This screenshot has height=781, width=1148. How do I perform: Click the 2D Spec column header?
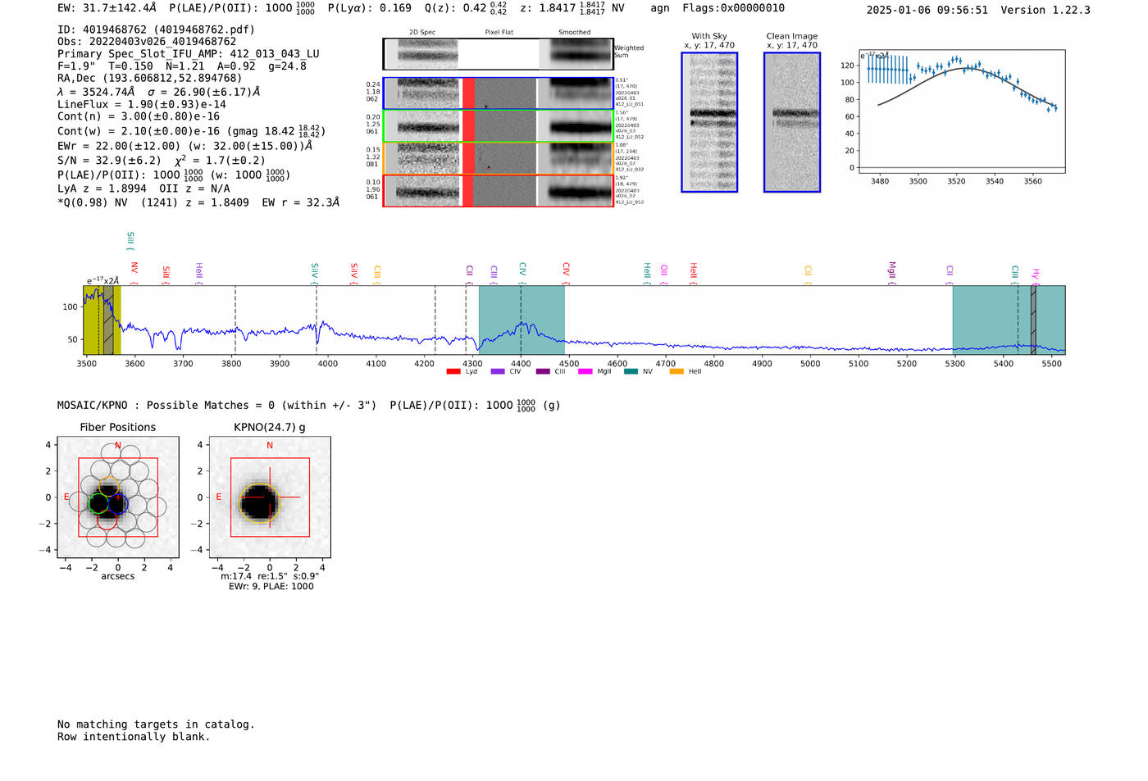tap(422, 33)
